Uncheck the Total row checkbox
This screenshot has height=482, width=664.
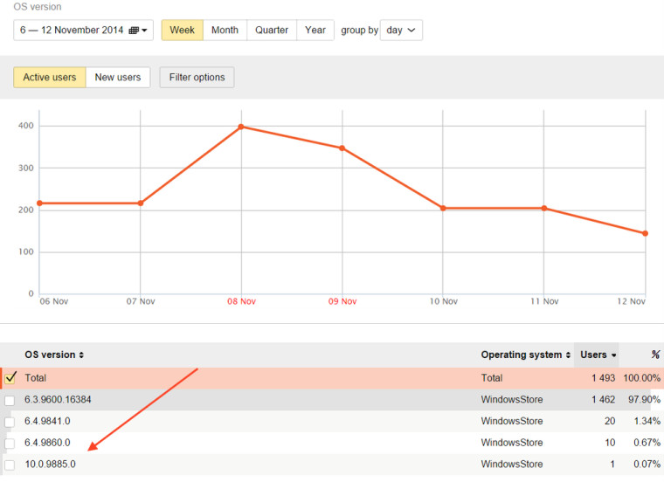pyautogui.click(x=10, y=378)
